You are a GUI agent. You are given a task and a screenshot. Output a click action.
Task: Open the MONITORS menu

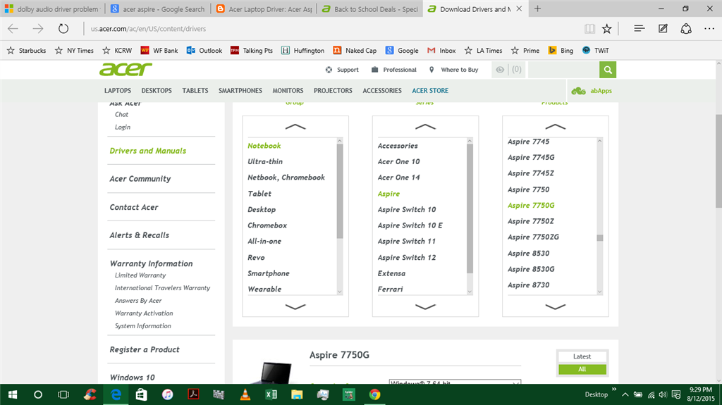[288, 91]
